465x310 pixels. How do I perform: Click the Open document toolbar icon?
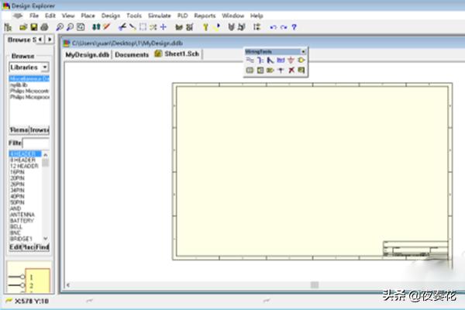point(23,27)
